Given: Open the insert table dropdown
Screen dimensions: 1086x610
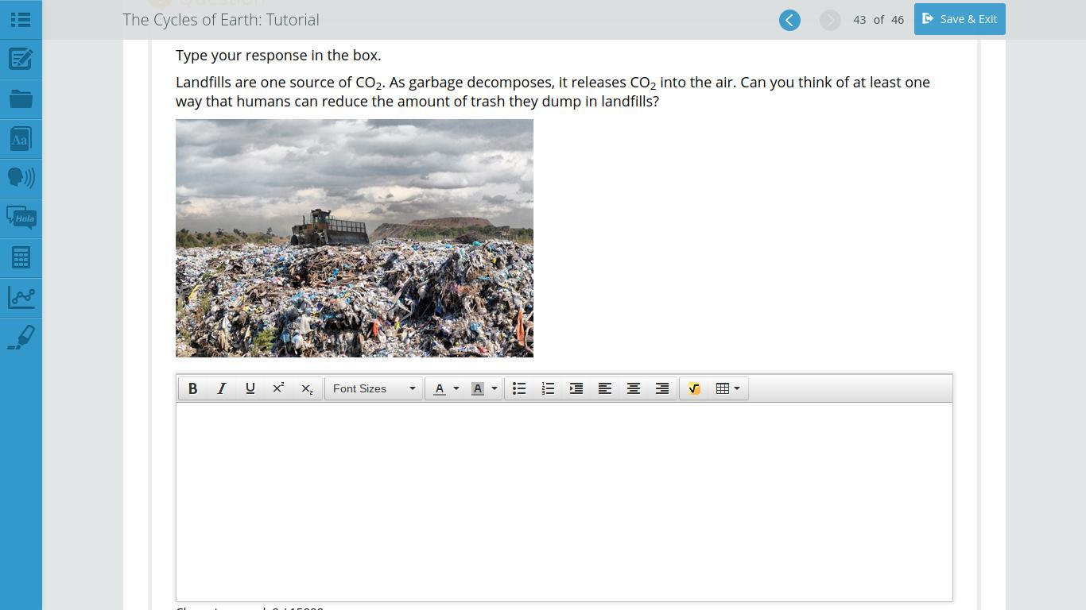Looking at the screenshot, I should pyautogui.click(x=727, y=388).
